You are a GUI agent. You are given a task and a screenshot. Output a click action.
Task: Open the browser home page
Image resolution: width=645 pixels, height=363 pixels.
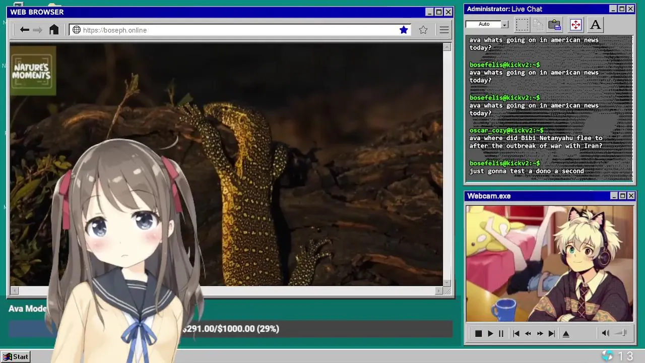point(54,30)
